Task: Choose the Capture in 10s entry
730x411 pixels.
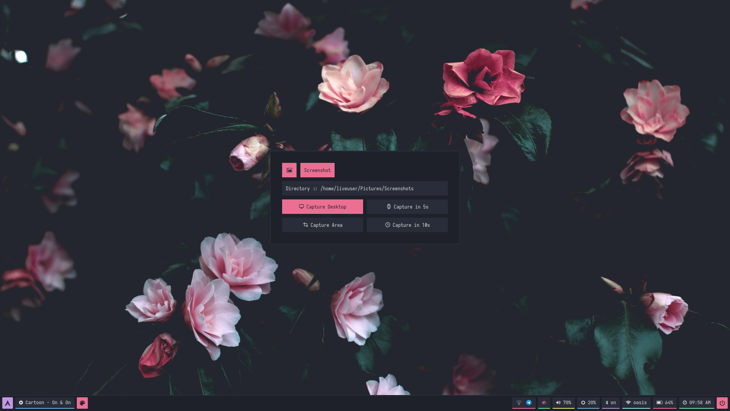Action: 407,225
